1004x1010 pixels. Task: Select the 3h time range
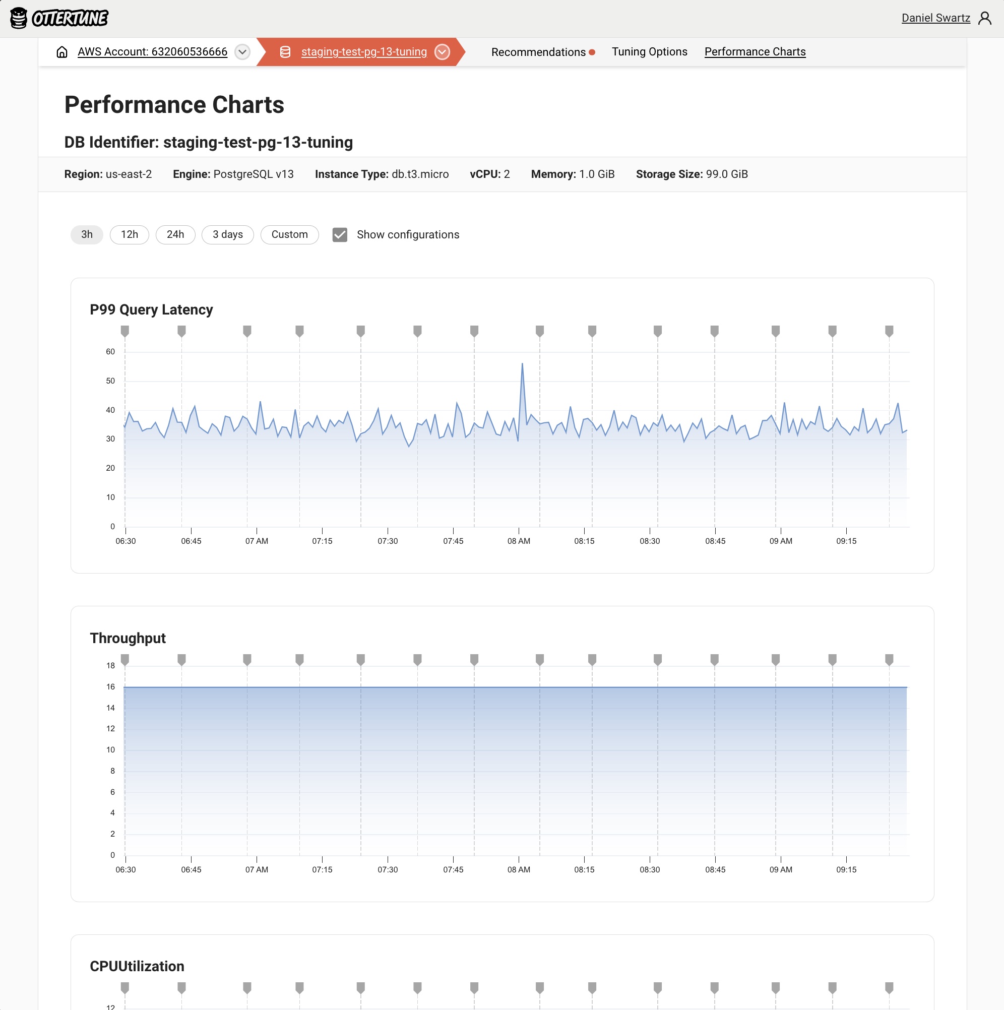click(x=87, y=235)
